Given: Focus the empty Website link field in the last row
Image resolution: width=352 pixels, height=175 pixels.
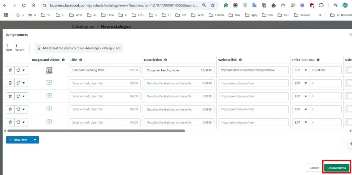Looking at the screenshot, I should pyautogui.click(x=253, y=122).
